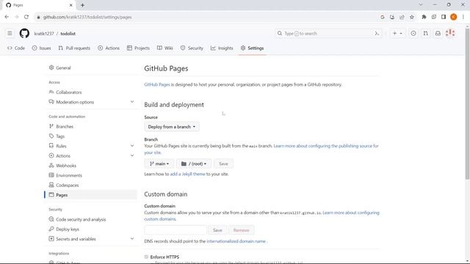Switch to the Security tab
The width and height of the screenshot is (470, 264).
(x=192, y=48)
